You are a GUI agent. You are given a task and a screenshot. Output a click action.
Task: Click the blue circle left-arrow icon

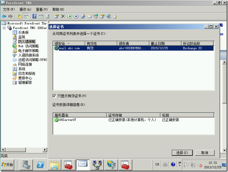tap(76, 16)
